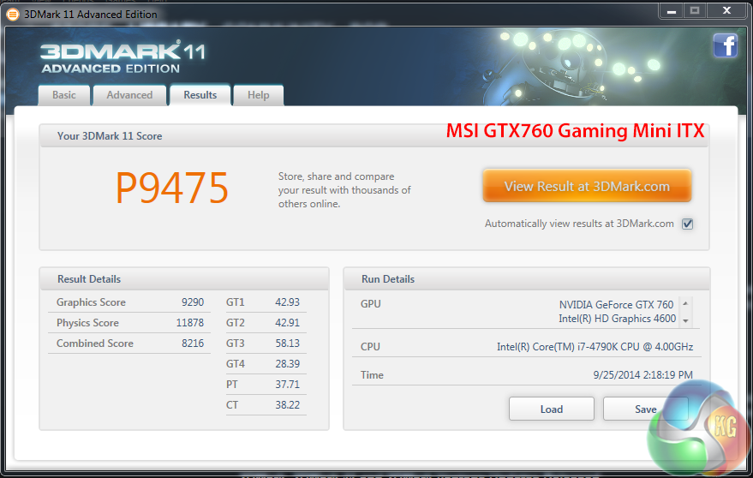Select the P9475 score text
The height and width of the screenshot is (478, 753).
[x=172, y=188]
